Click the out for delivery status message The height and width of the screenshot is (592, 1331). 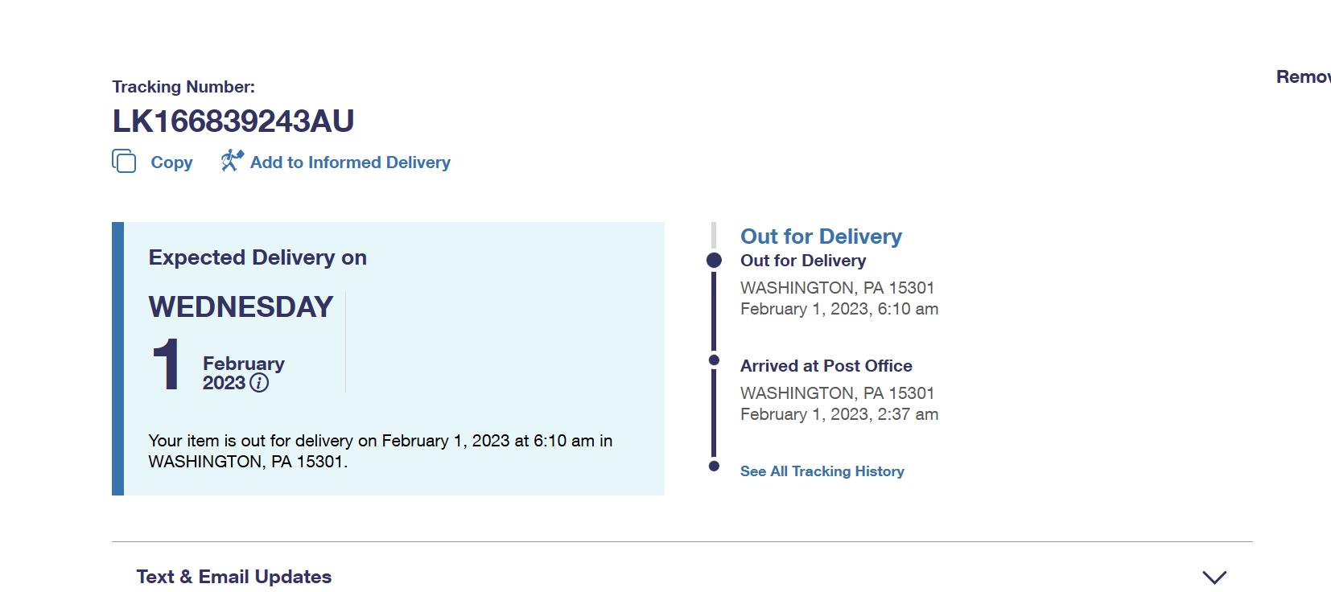[x=381, y=451]
